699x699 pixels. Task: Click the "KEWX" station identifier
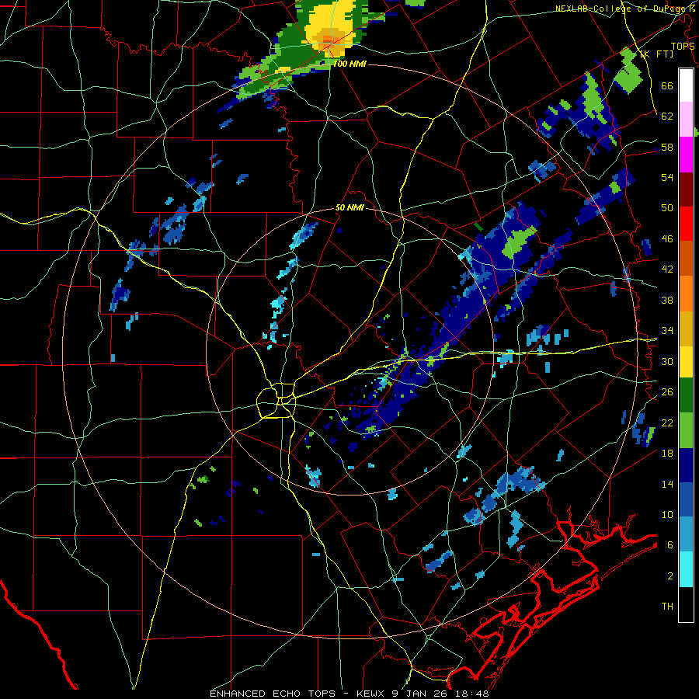pos(372,694)
